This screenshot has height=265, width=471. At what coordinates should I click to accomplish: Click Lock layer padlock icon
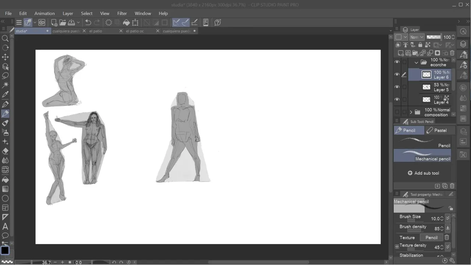tap(421, 45)
